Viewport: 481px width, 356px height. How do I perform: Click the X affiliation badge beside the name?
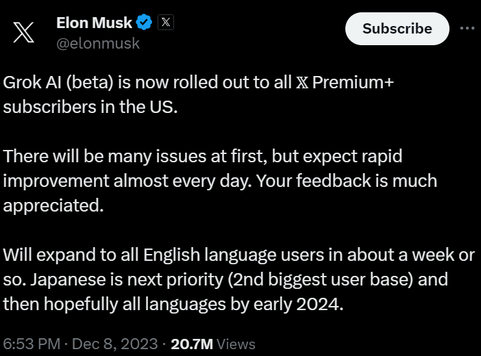tap(166, 23)
